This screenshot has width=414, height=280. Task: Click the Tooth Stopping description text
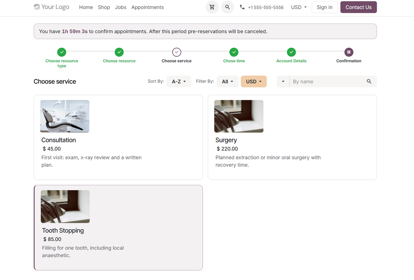[x=83, y=251]
